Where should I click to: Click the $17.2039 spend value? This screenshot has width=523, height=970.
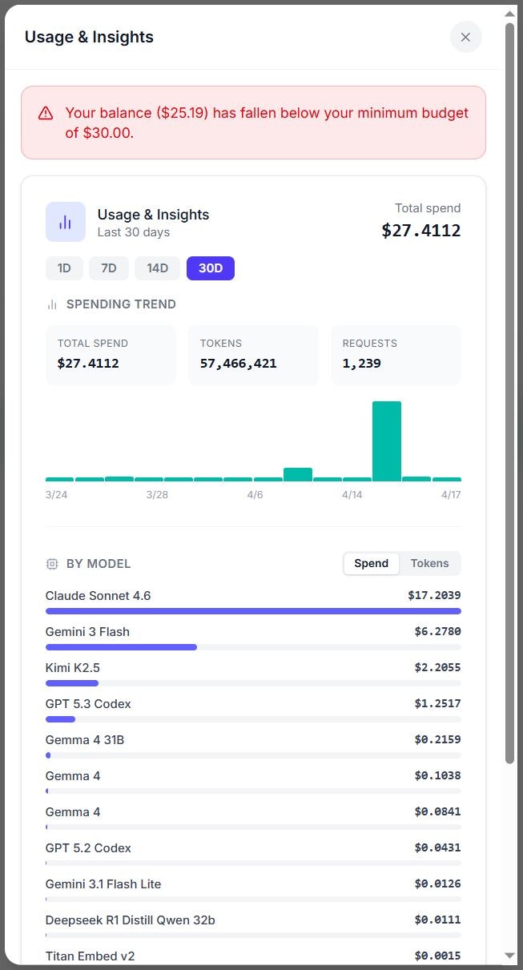[x=434, y=596]
